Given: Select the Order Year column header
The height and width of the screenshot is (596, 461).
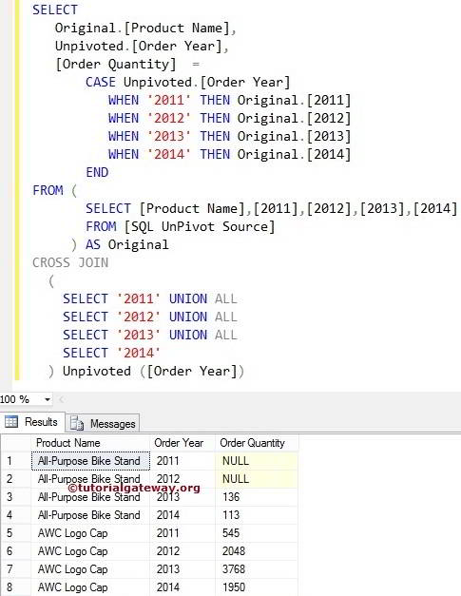Looking at the screenshot, I should (x=182, y=443).
